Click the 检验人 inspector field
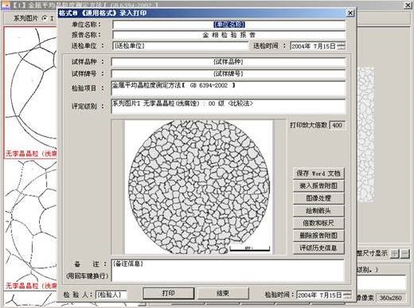This screenshot has width=414, height=308. (x=111, y=294)
